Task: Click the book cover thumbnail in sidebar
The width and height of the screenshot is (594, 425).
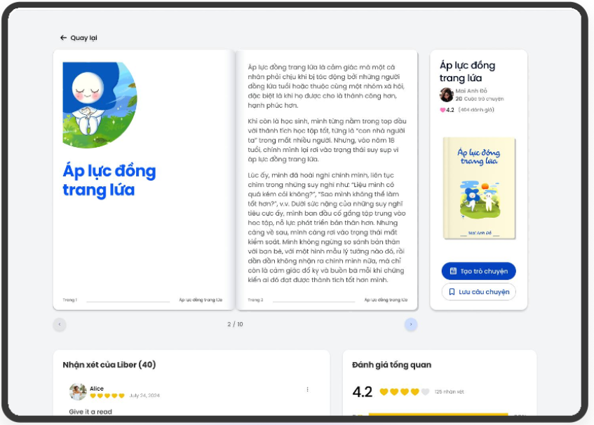Action: [478, 188]
